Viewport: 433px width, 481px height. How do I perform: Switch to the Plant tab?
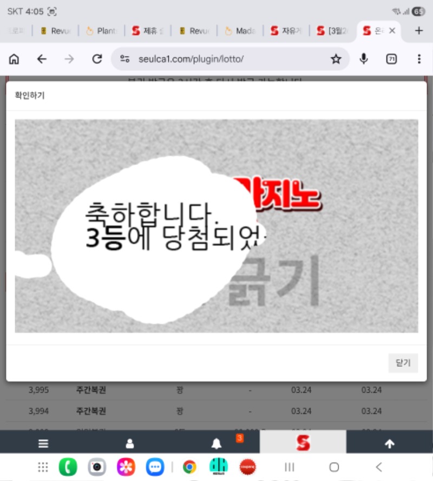102,31
